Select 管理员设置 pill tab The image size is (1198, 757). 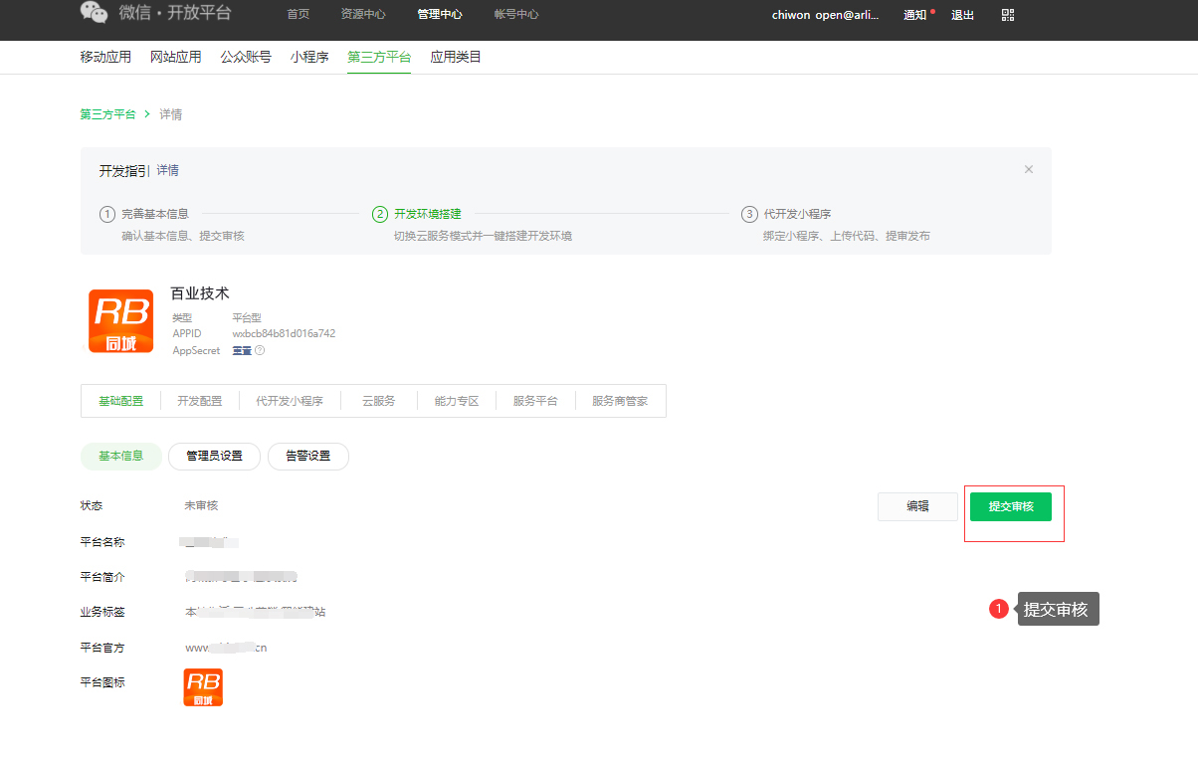214,457
